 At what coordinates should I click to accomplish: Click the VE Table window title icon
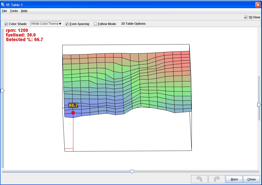tap(3, 5)
